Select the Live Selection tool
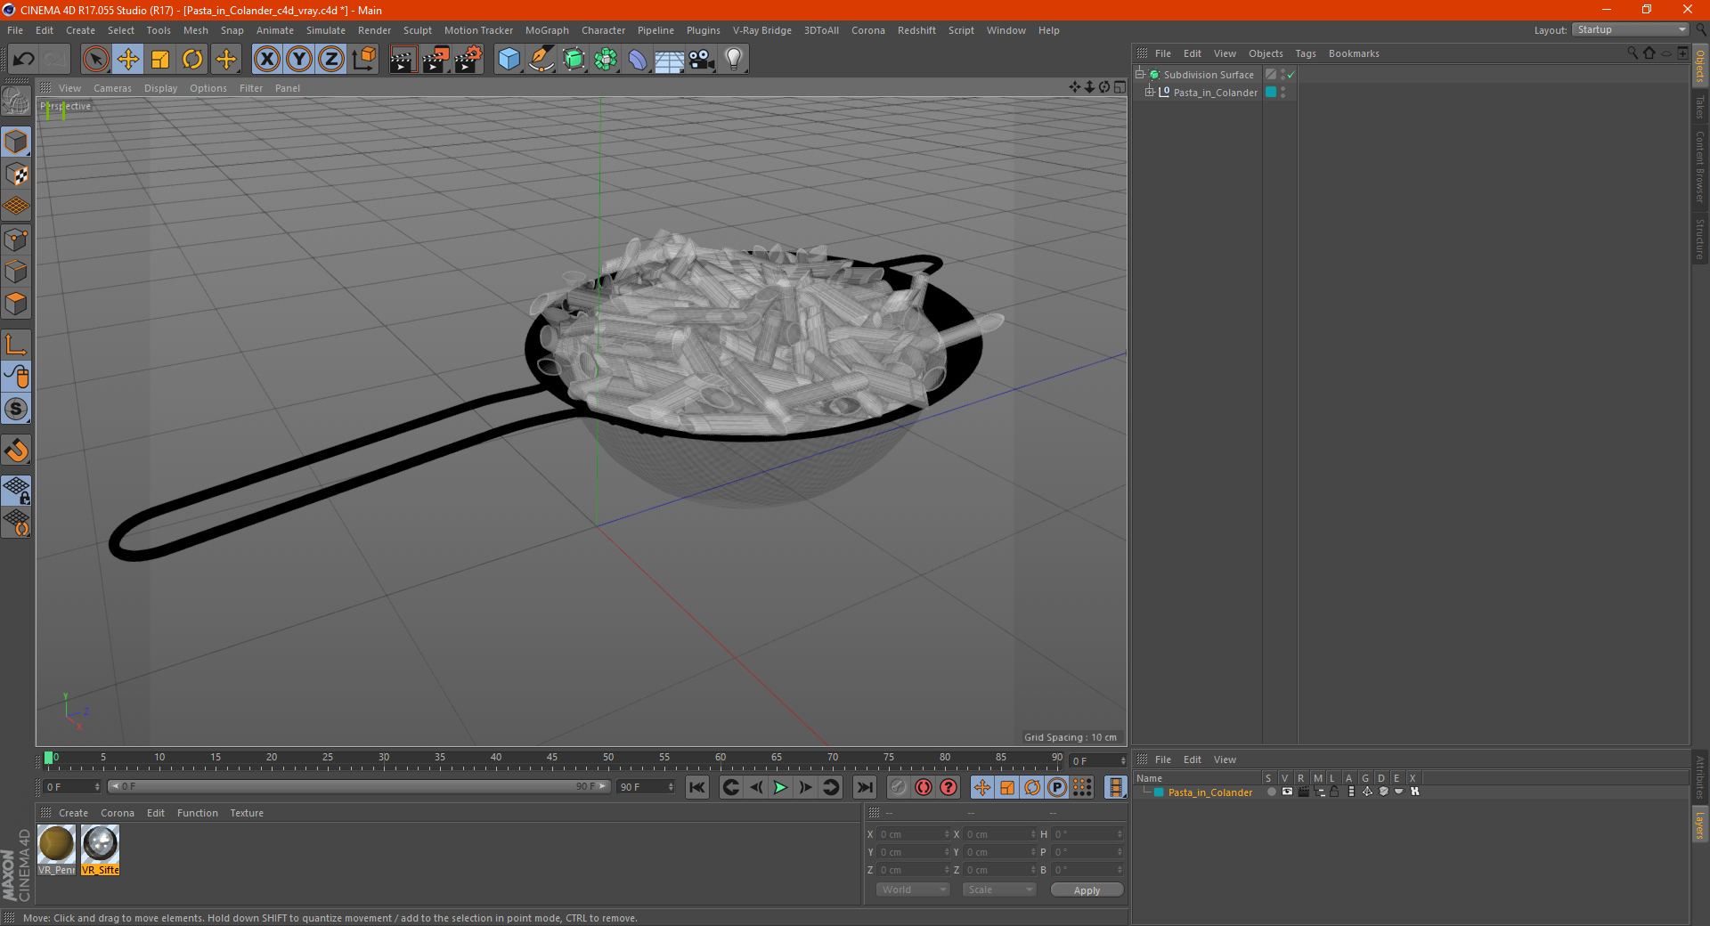Screen dimensions: 1710x926 click(95, 59)
